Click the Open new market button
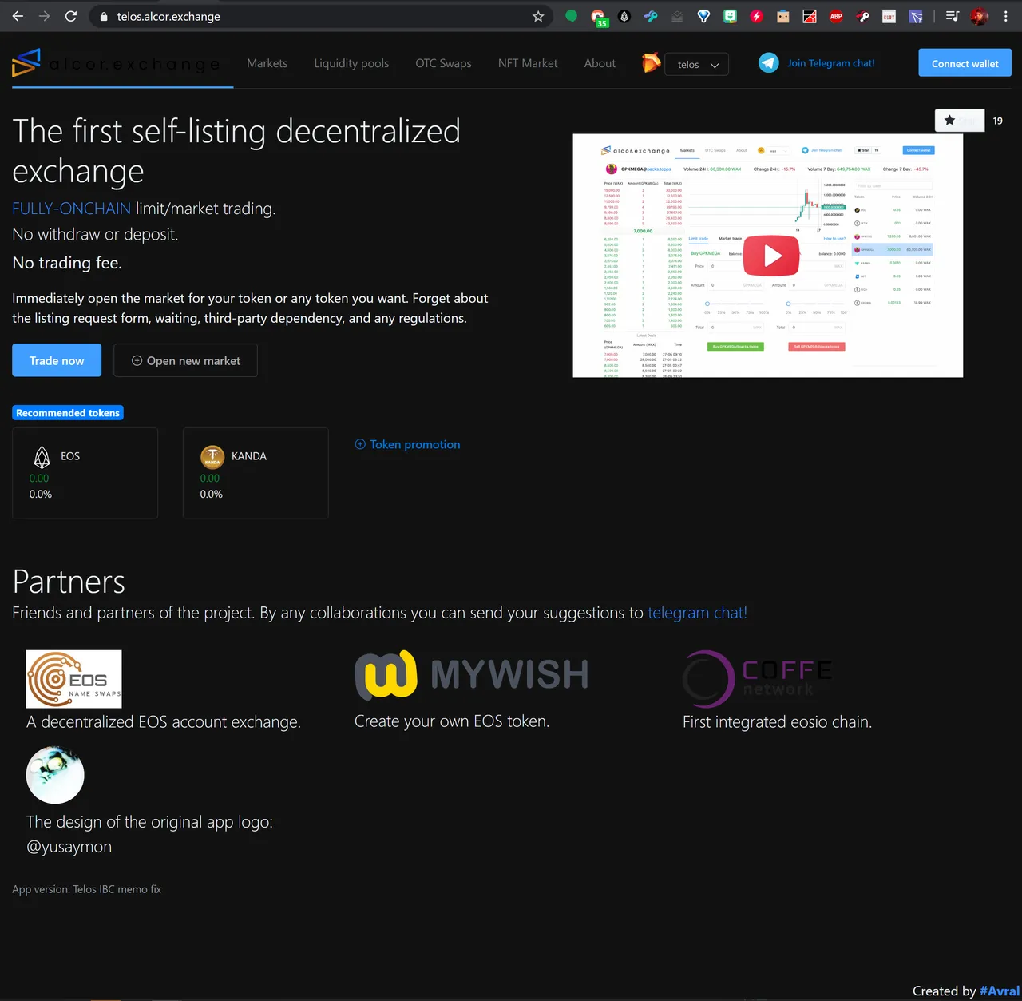The width and height of the screenshot is (1022, 1001). tap(185, 360)
